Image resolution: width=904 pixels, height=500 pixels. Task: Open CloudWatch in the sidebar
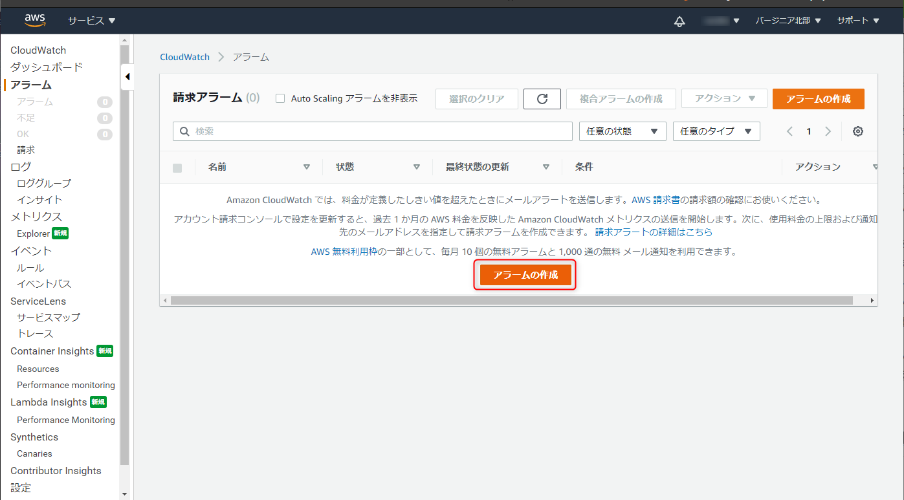(38, 50)
